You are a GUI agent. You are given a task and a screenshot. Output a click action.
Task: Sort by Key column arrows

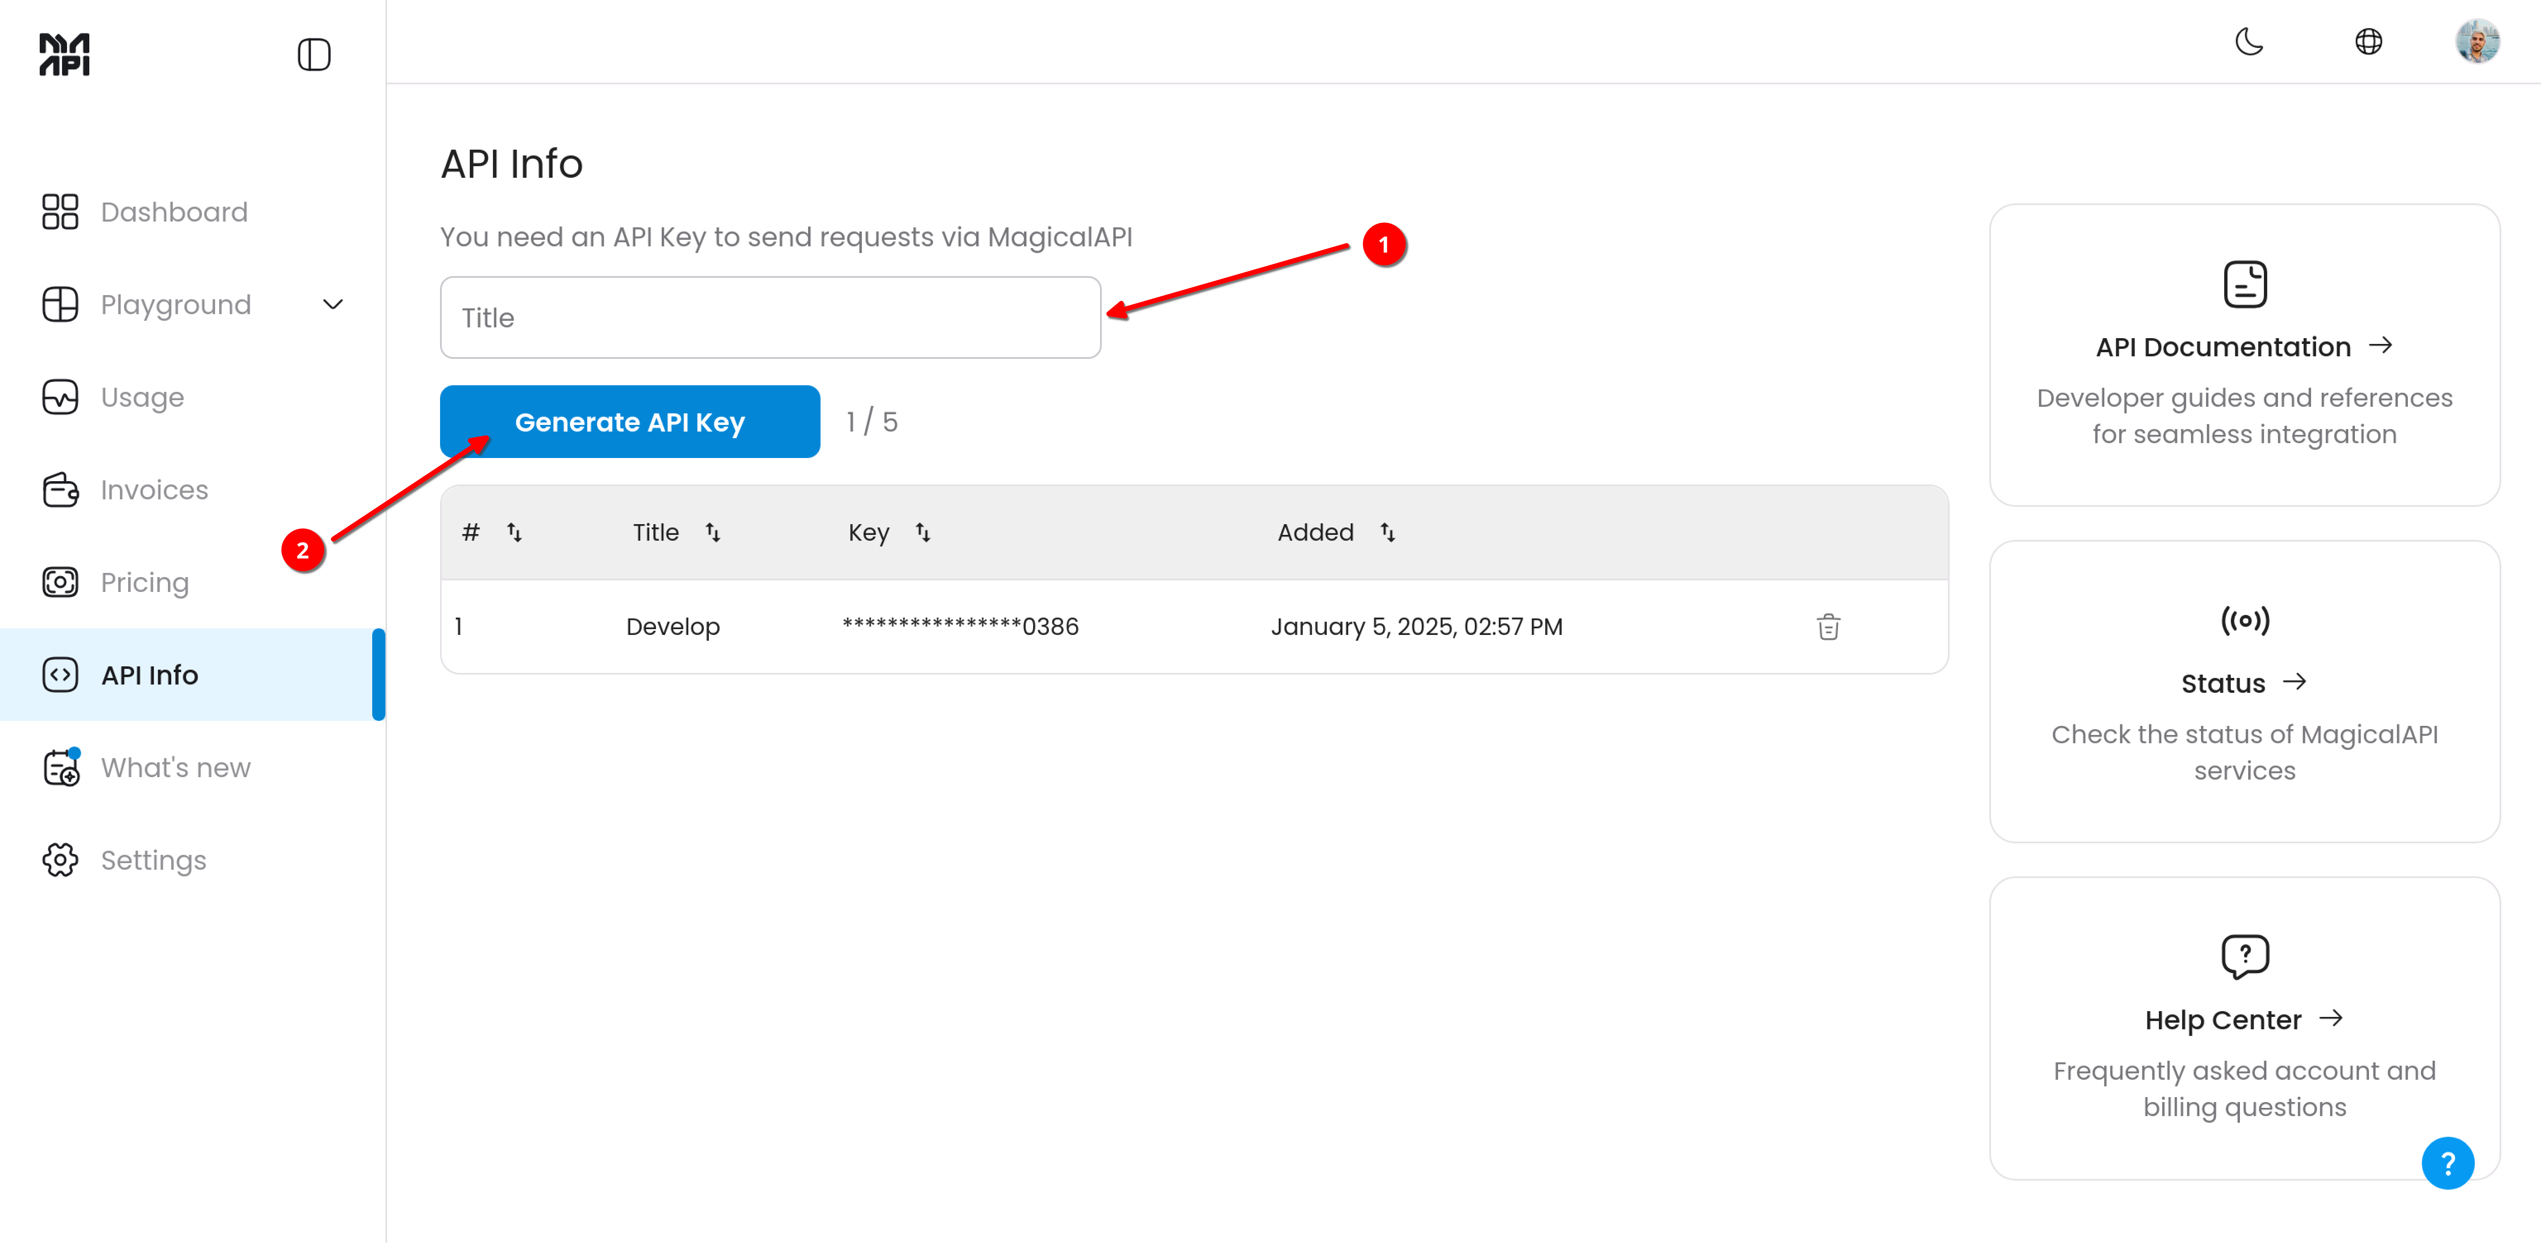pyautogui.click(x=923, y=532)
